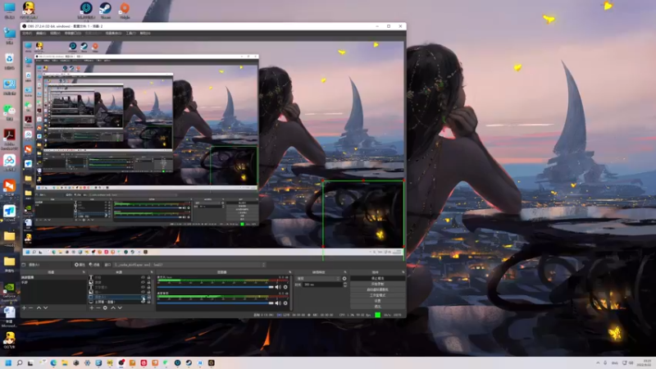Click the top streaming button in Controls
The height and width of the screenshot is (369, 656).
pyautogui.click(x=378, y=278)
